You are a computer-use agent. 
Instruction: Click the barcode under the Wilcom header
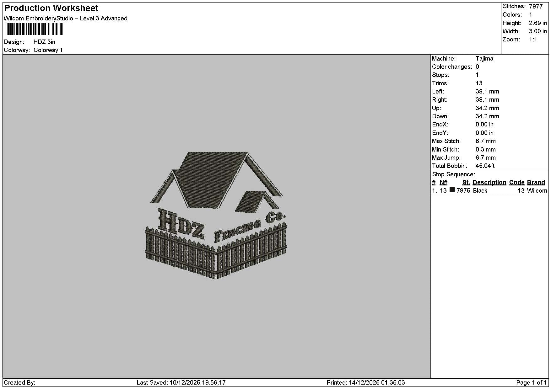(35, 29)
